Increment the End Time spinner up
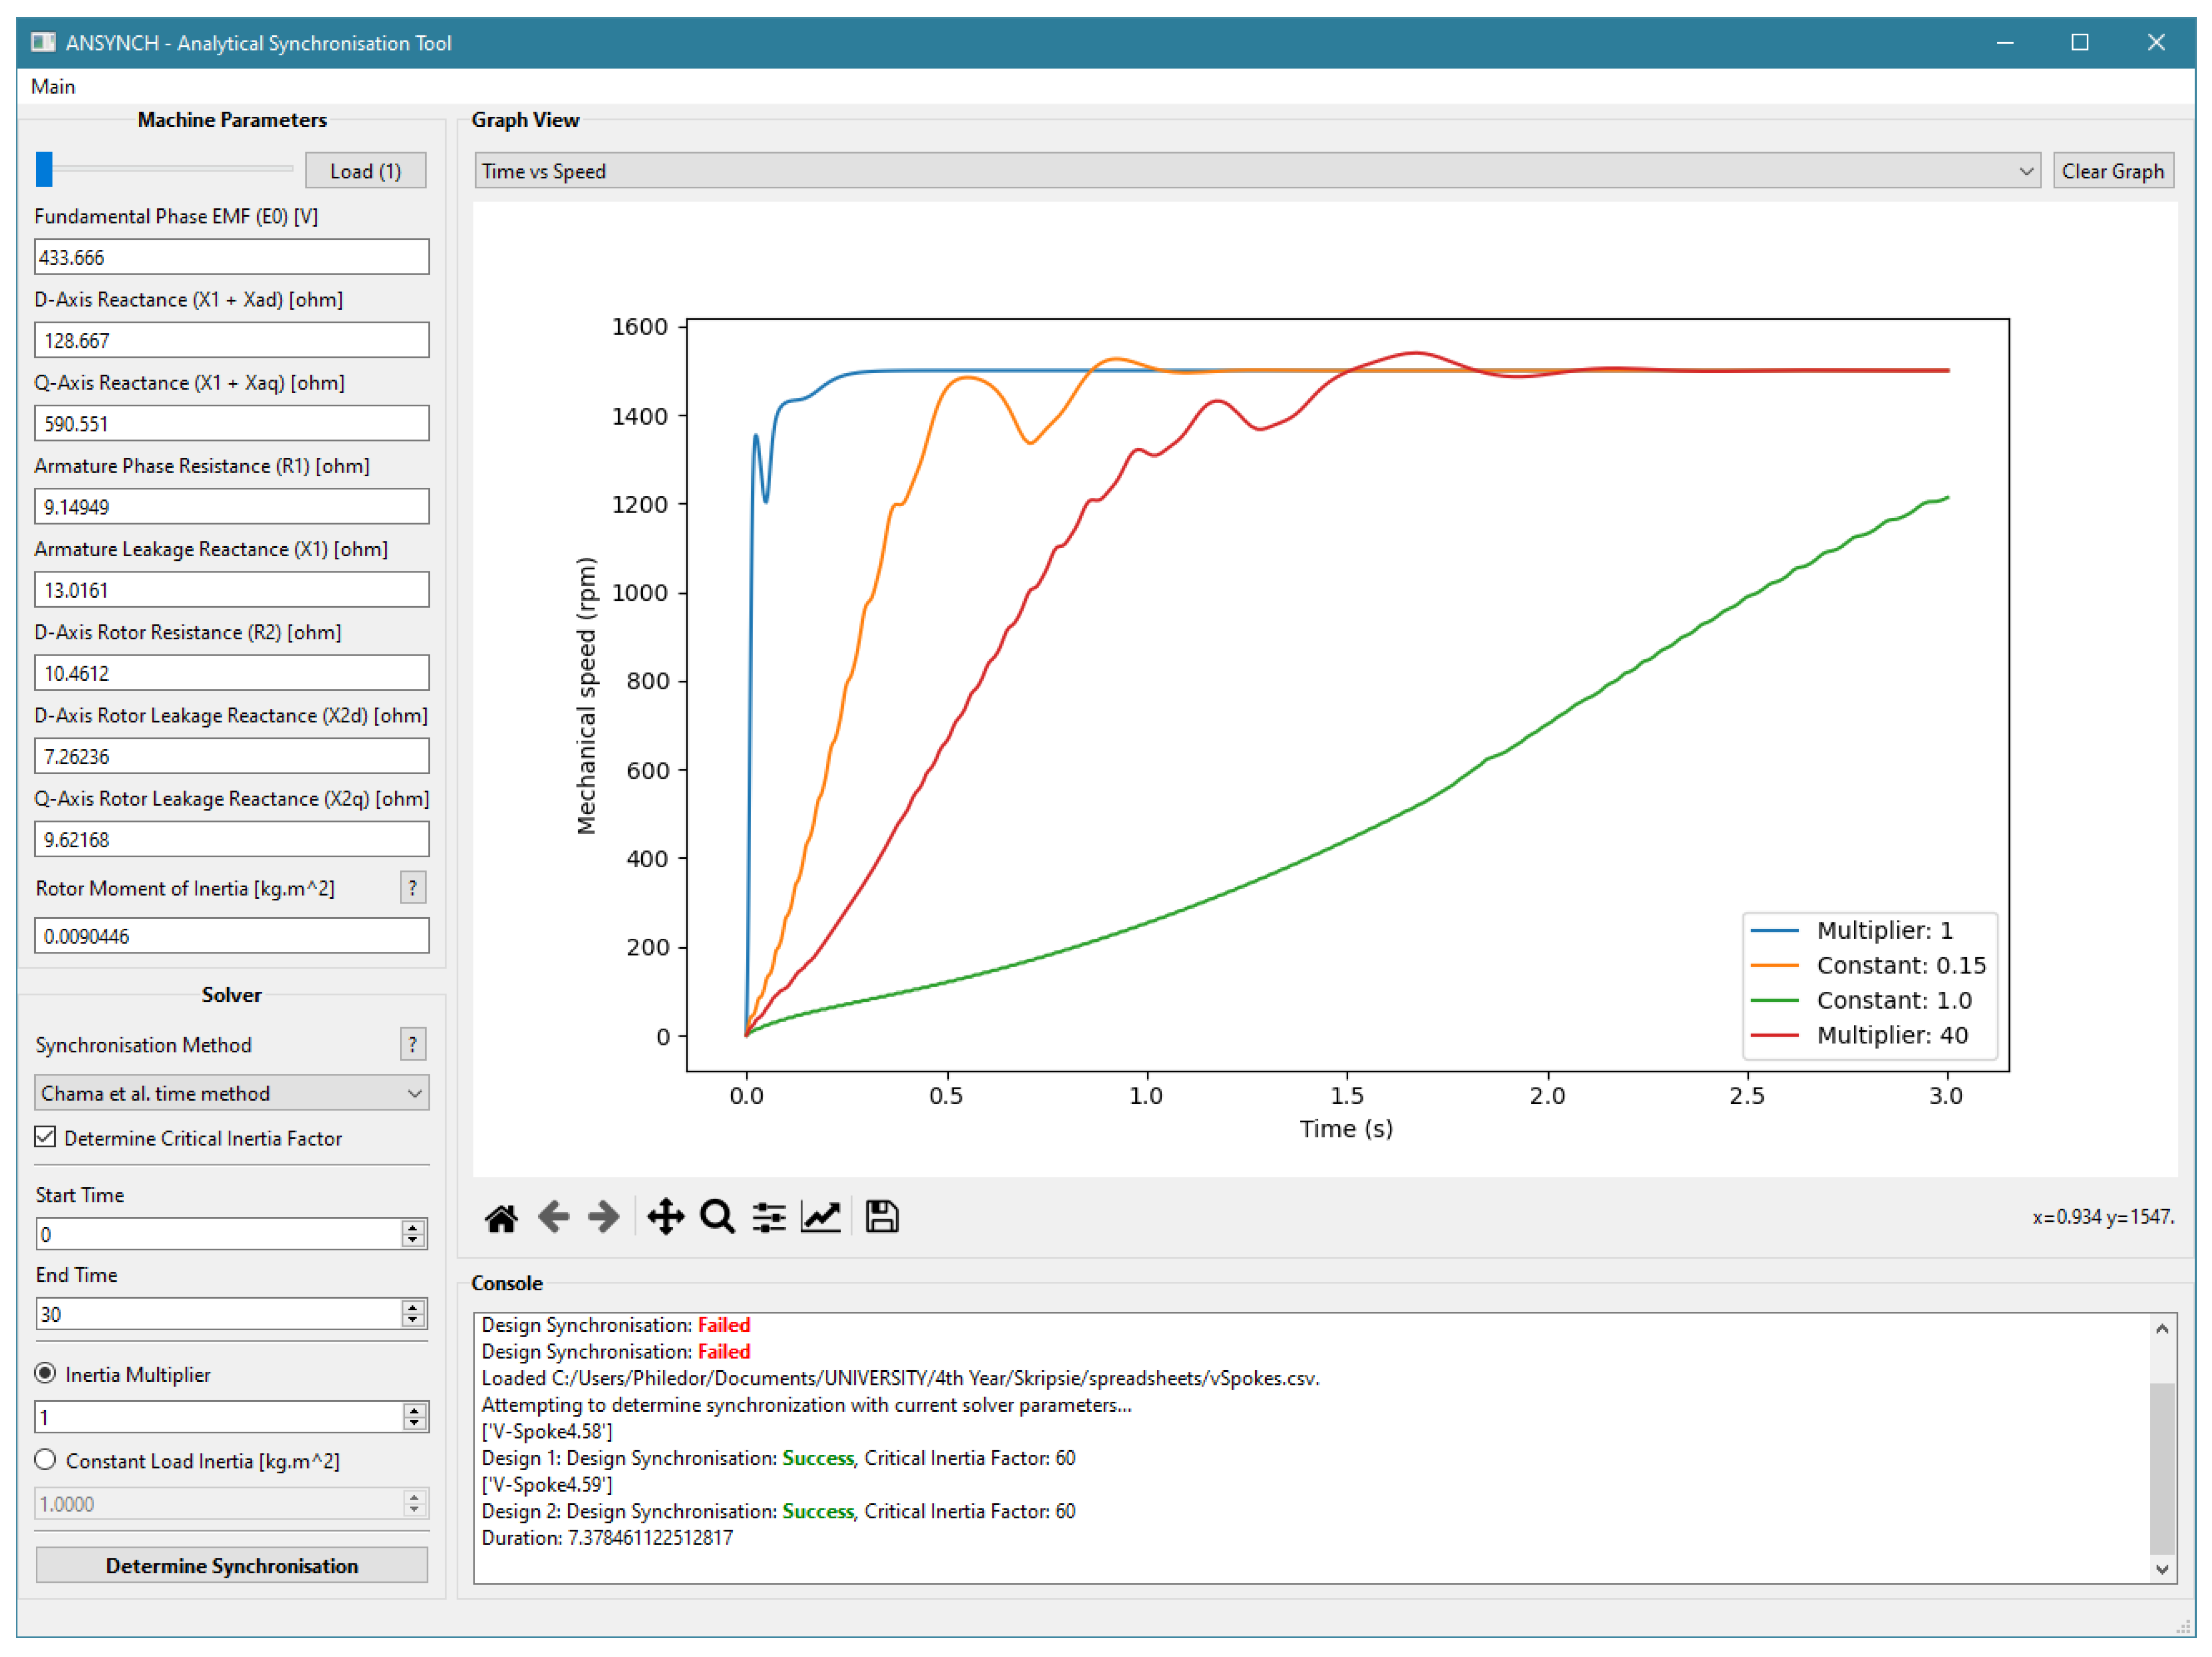Viewport: 2212px width, 1657px height. tap(413, 1307)
